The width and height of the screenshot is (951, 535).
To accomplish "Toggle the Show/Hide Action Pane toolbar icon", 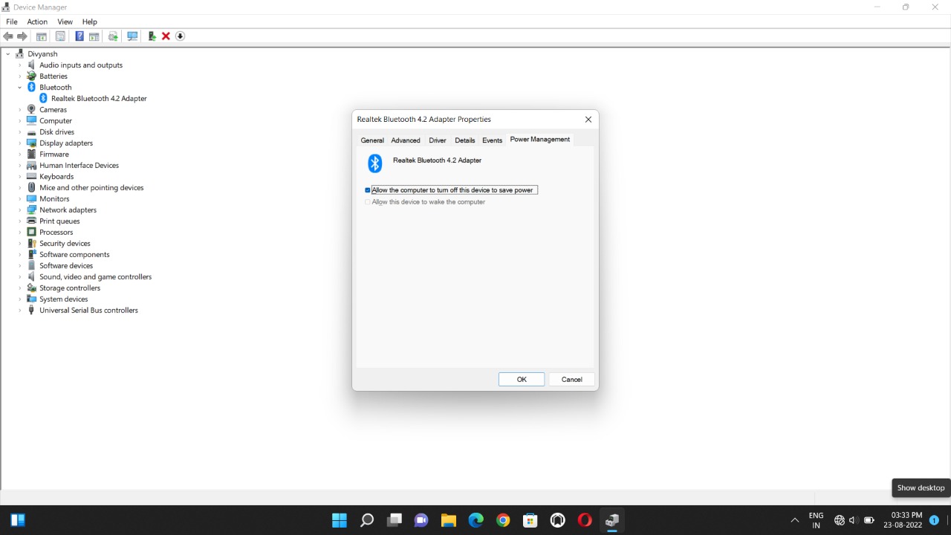I will coord(94,36).
